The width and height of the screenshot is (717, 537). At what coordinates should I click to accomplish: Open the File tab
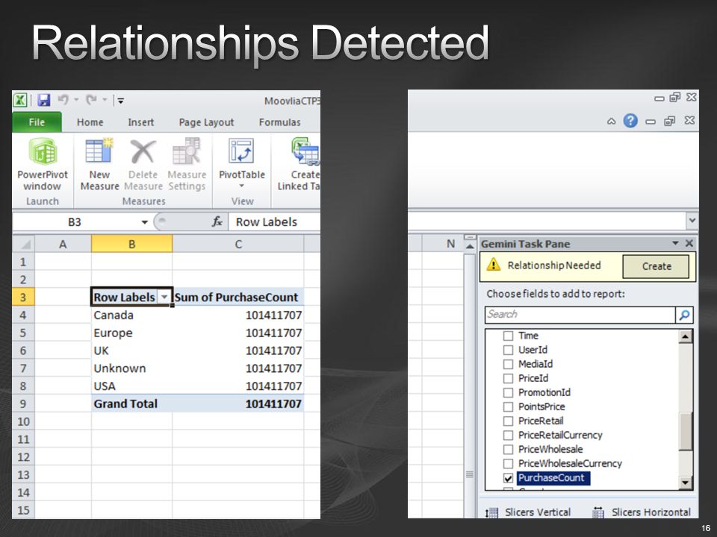pyautogui.click(x=37, y=122)
